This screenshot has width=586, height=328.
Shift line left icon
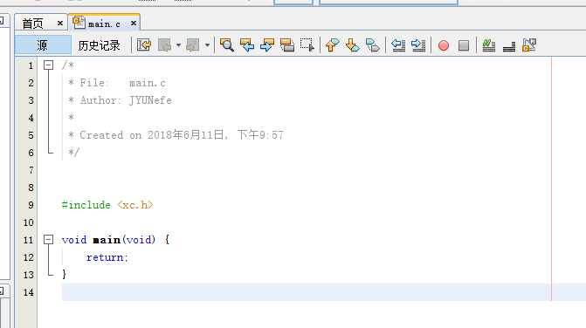click(398, 45)
